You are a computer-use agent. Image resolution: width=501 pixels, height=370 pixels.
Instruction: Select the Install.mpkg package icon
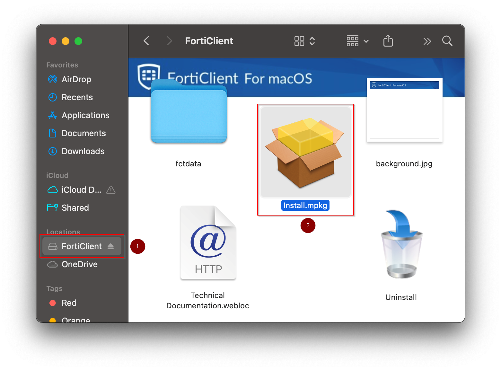coord(305,152)
